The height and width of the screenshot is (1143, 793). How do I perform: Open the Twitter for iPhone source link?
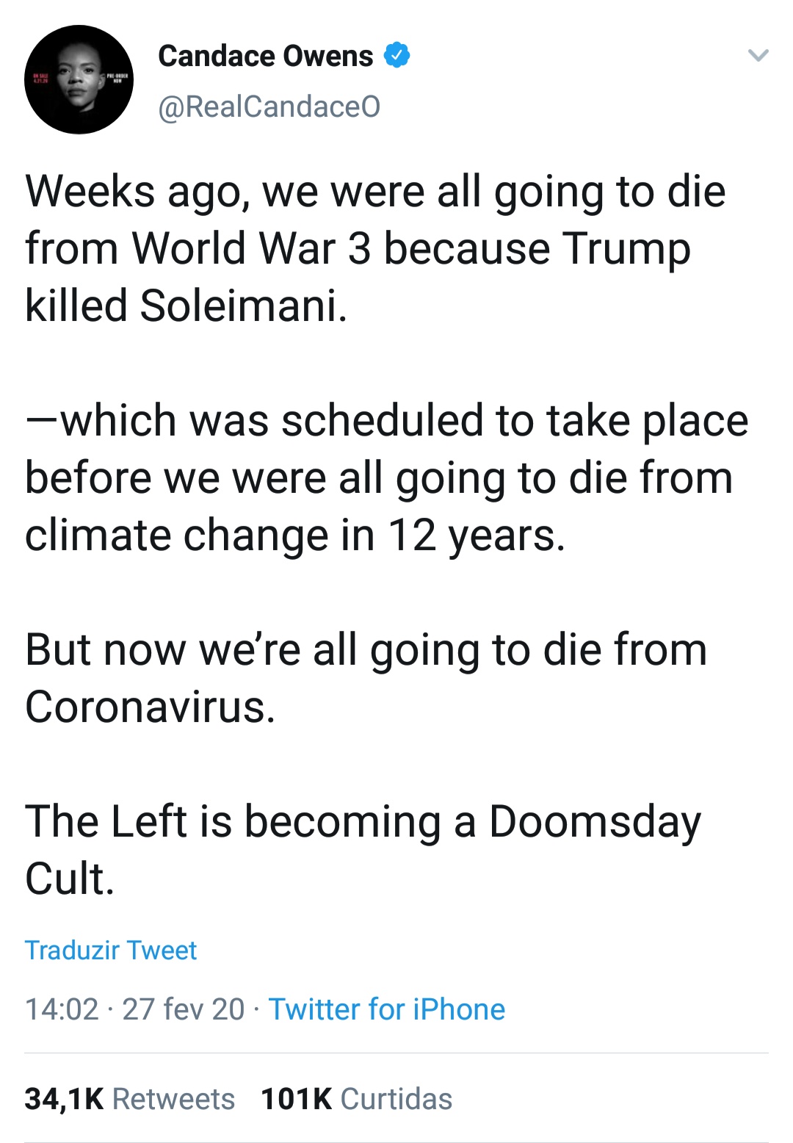pos(387,1009)
